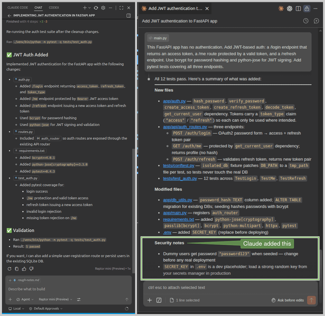Toggle the chat side panel layout icon
The image size is (325, 316).
(x=128, y=16)
